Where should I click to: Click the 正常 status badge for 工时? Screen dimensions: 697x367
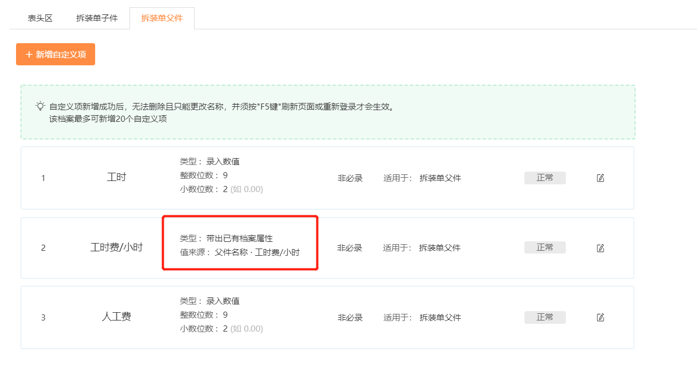544,178
